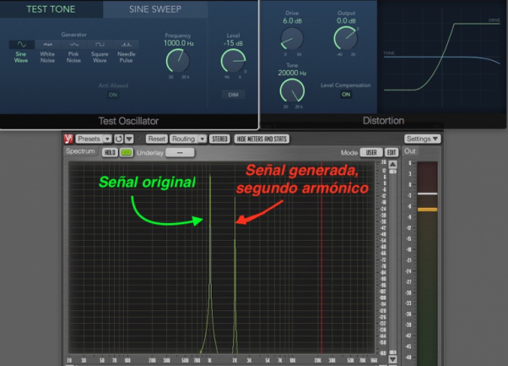This screenshot has height=366, width=508.
Task: Toggle the green spectrum enable button
Action: 127,152
